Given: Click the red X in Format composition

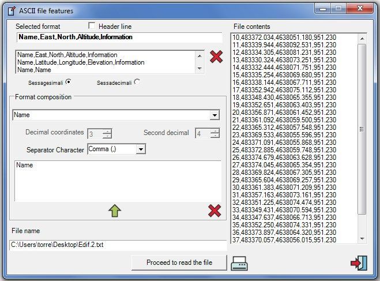Looking at the screenshot, I should coord(215,211).
